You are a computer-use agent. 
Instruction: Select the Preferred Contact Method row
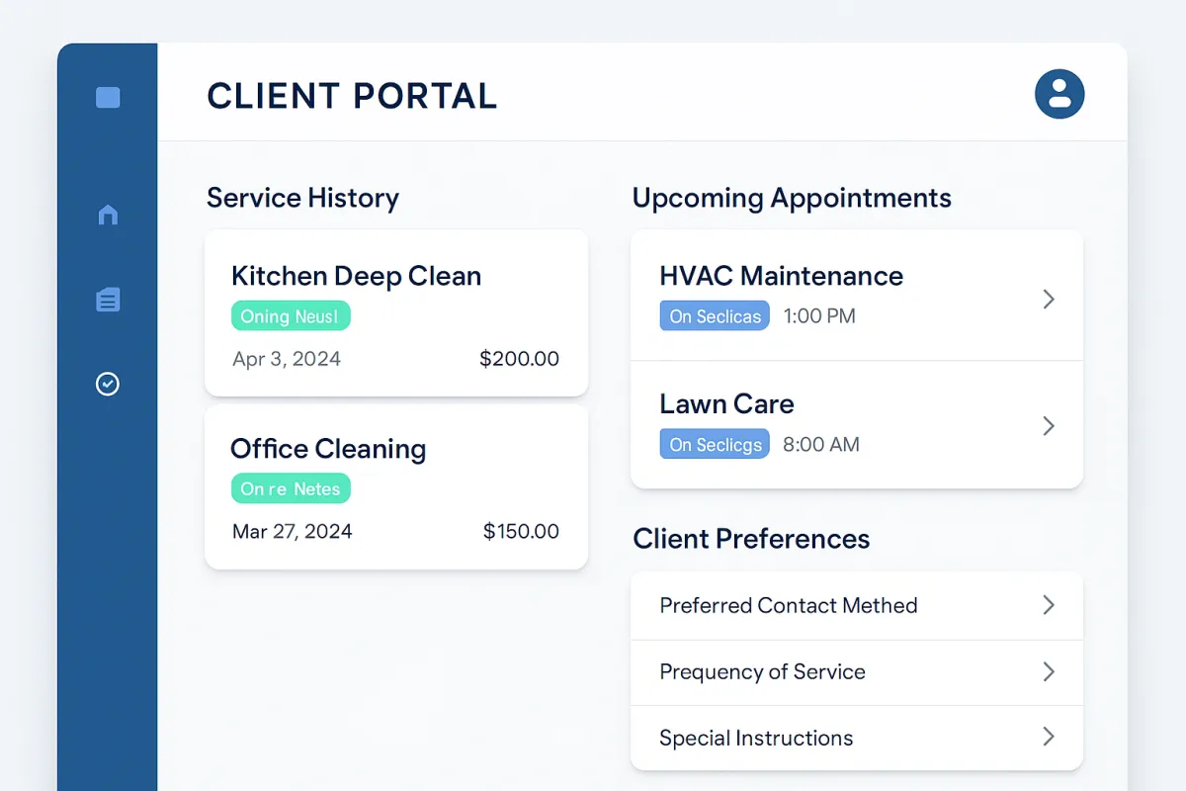point(788,605)
